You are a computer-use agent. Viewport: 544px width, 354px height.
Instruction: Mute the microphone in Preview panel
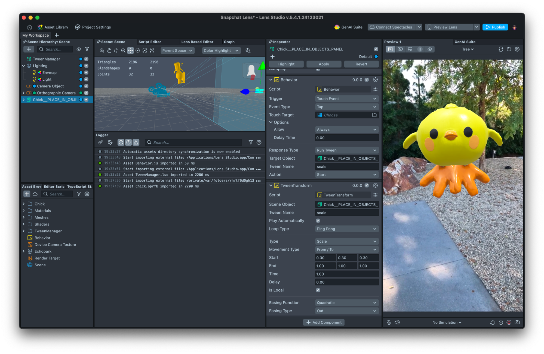click(x=389, y=322)
